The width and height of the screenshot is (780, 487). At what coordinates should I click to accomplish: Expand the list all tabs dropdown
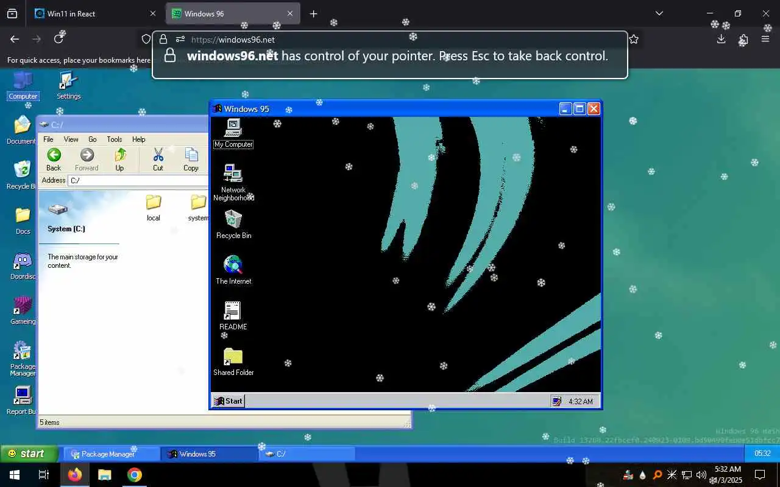(659, 13)
